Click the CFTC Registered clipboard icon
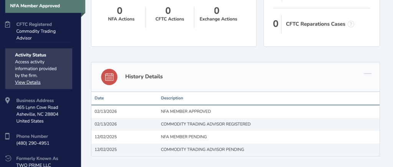The image size is (393, 167). [7, 25]
